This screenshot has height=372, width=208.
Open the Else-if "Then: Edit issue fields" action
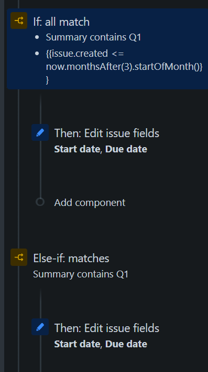[x=107, y=328]
